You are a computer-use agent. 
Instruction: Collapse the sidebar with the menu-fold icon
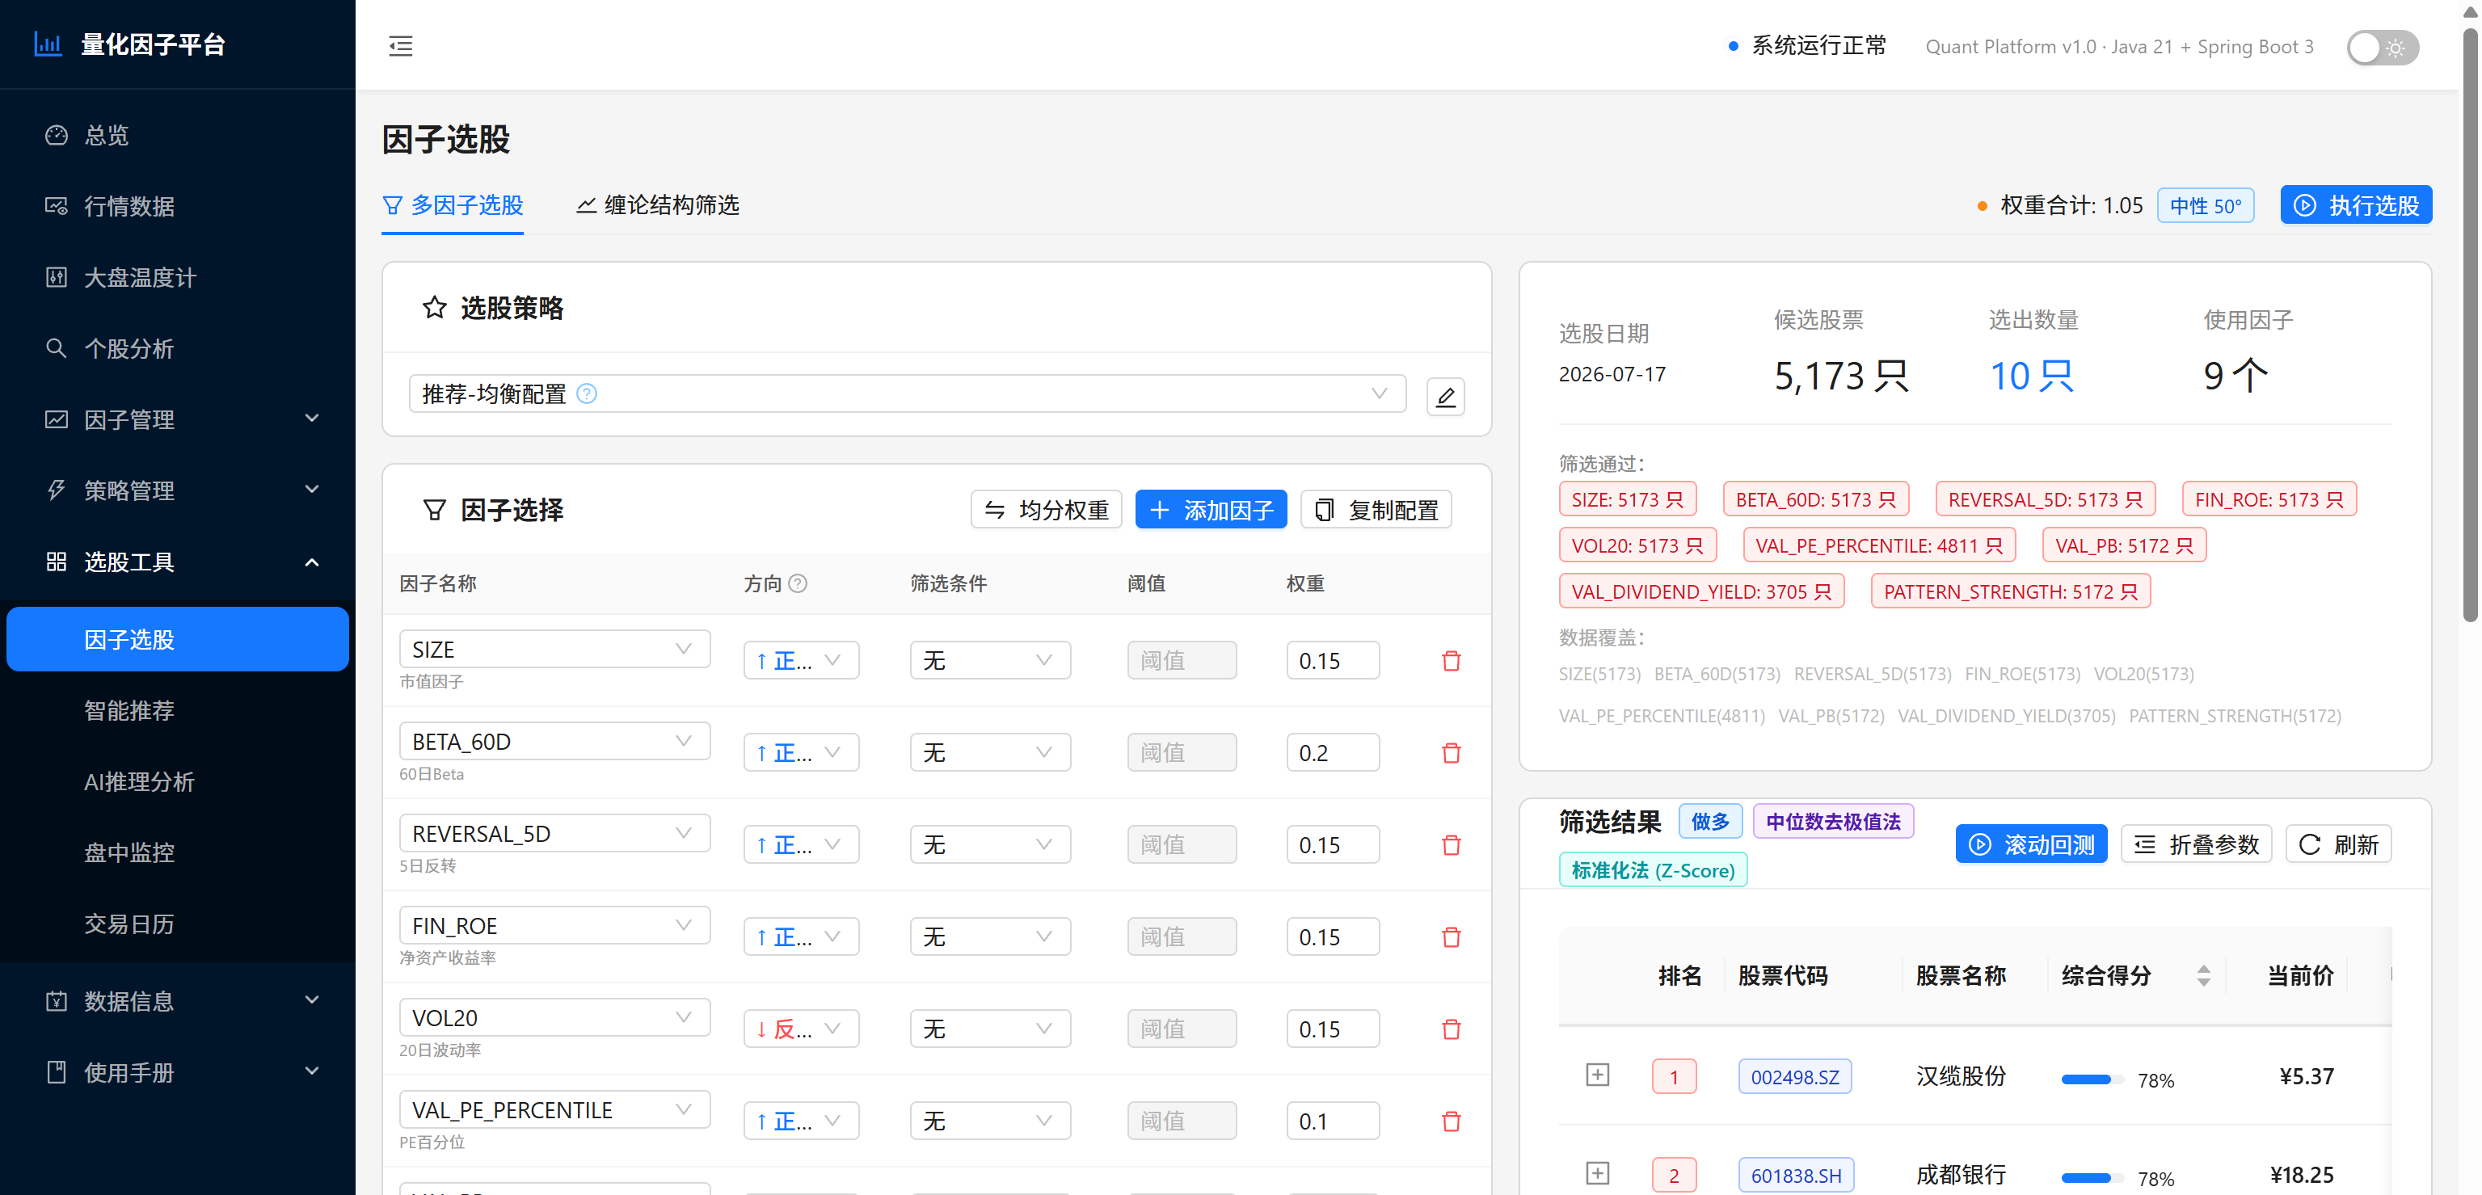[400, 45]
